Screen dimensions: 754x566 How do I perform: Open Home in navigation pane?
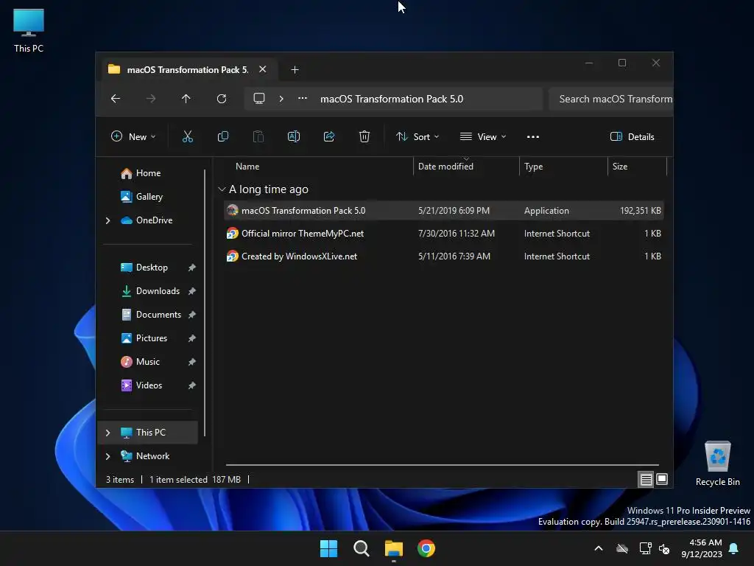tap(148, 173)
